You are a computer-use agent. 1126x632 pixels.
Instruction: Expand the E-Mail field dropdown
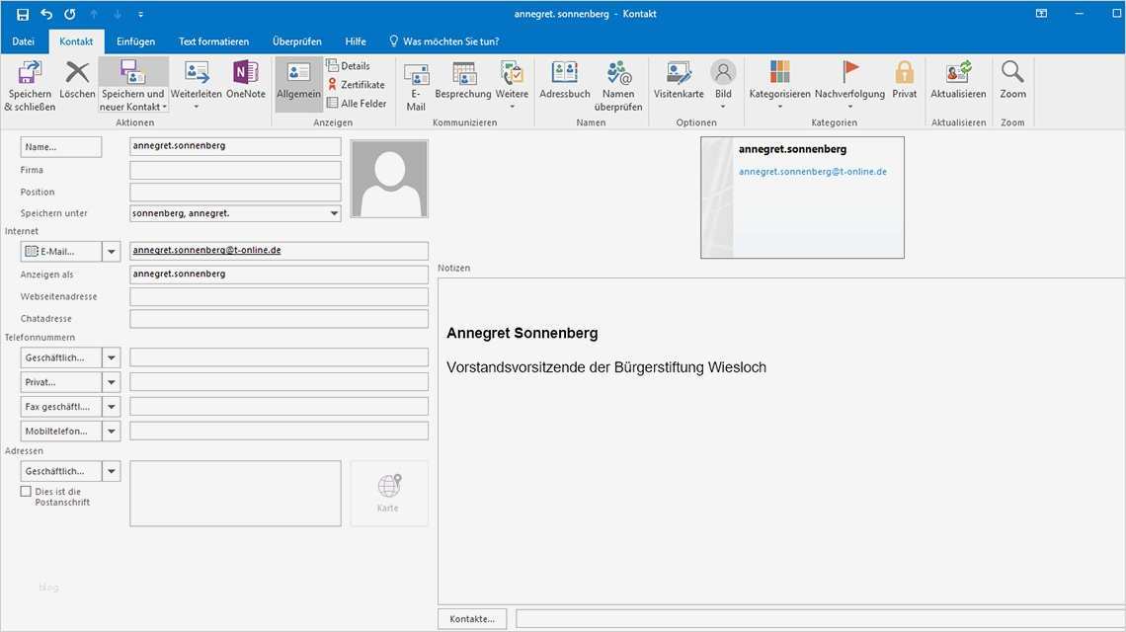111,250
